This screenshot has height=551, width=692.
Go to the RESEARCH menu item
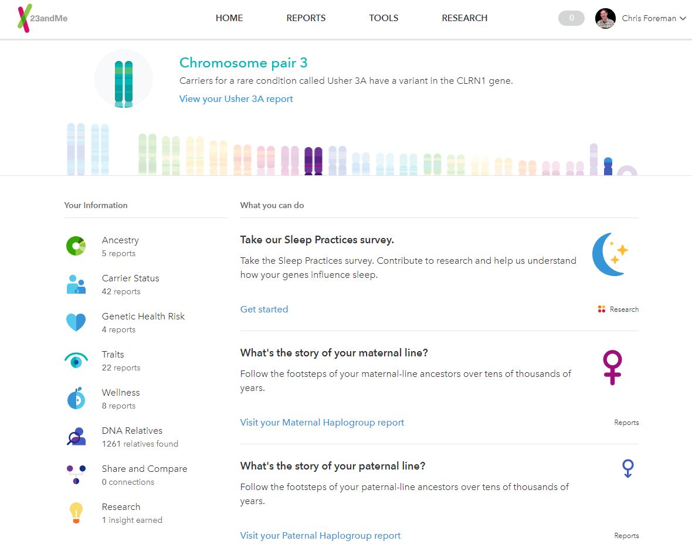464,18
